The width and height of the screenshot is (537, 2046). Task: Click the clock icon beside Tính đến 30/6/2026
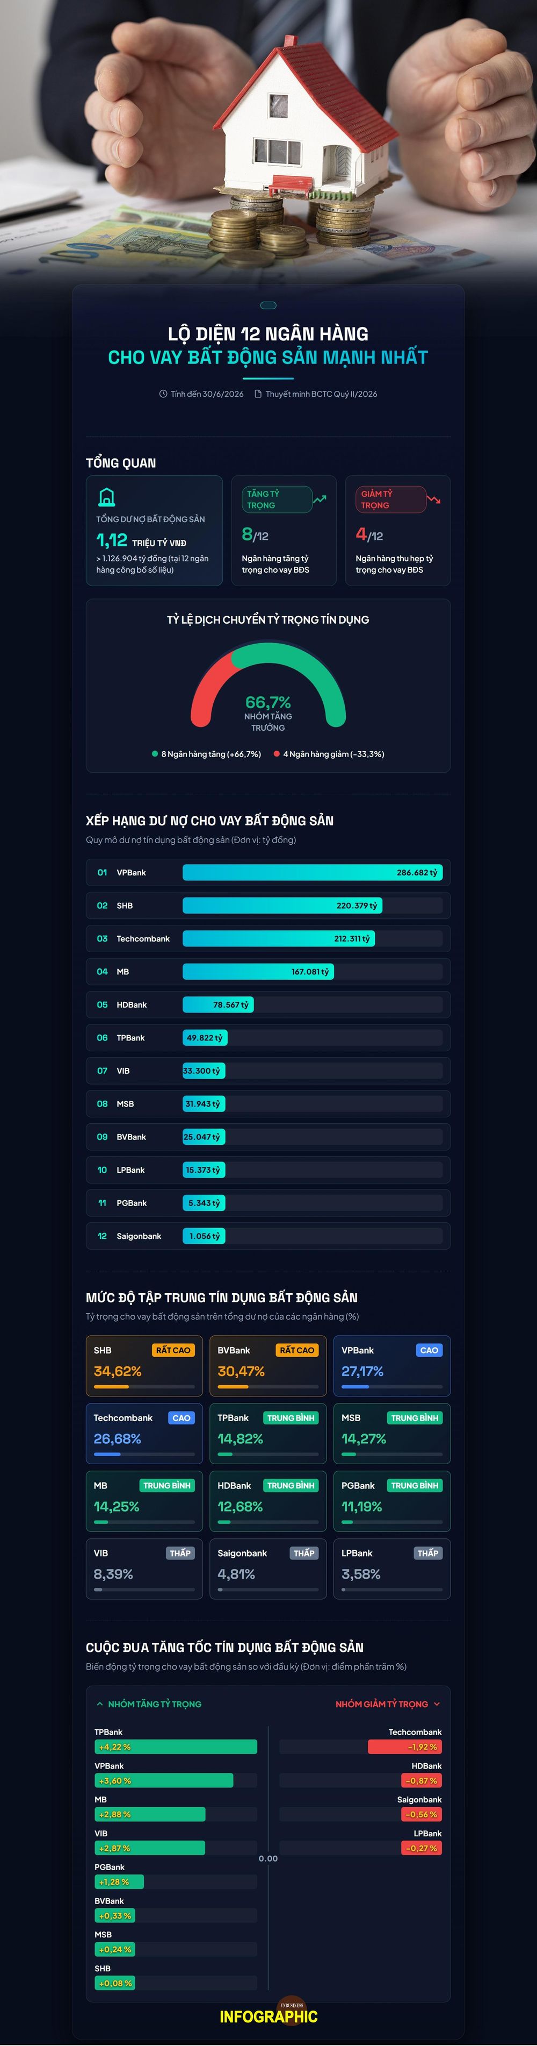click(x=163, y=394)
